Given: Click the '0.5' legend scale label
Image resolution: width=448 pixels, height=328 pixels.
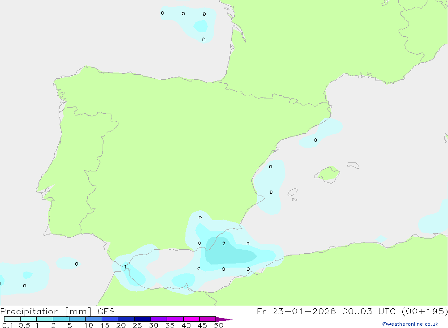Looking at the screenshot, I should [x=24, y=325].
